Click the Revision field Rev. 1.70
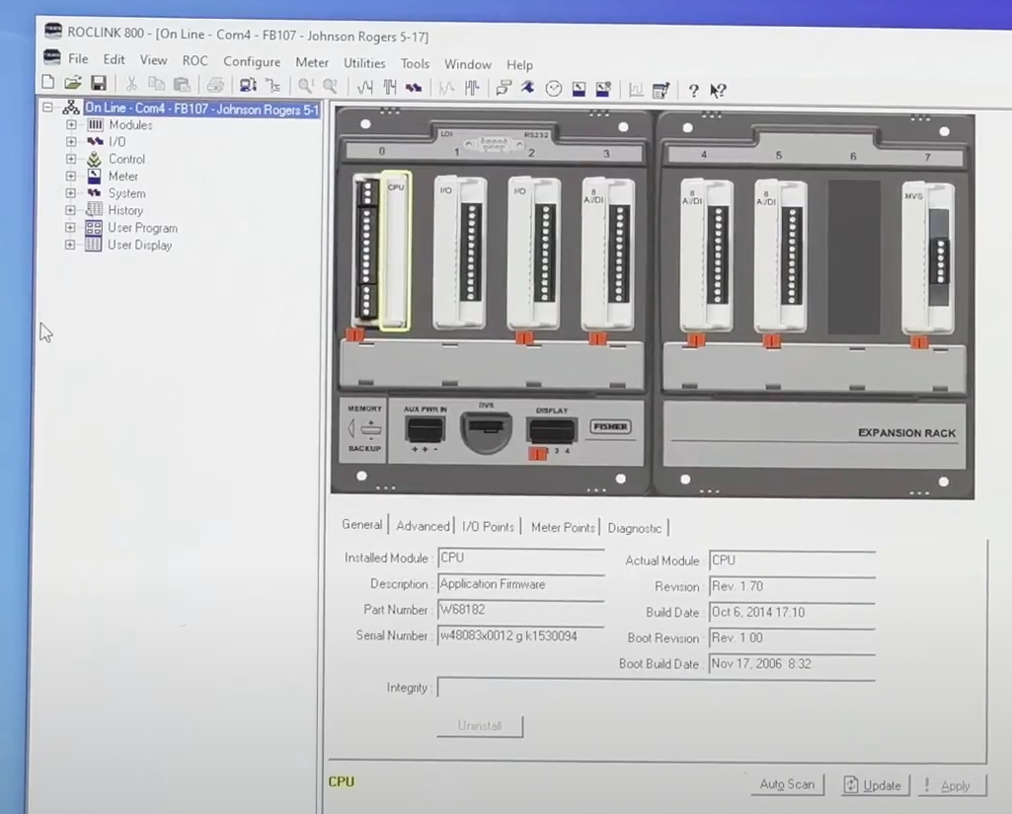Image resolution: width=1012 pixels, height=814 pixels. tap(792, 586)
